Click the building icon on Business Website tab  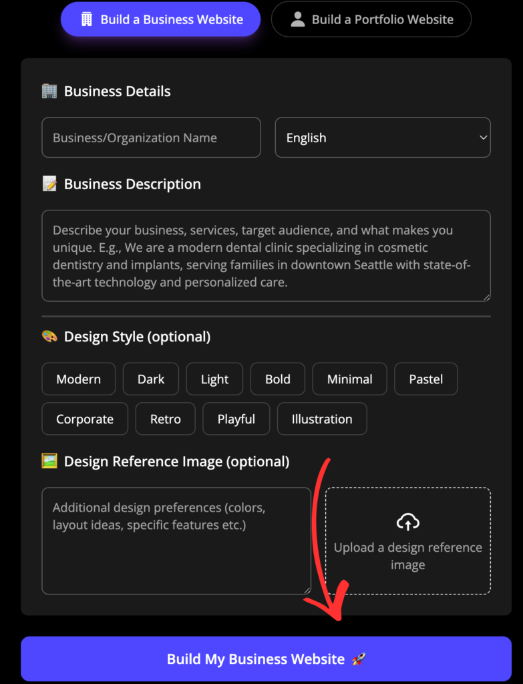[x=87, y=19]
